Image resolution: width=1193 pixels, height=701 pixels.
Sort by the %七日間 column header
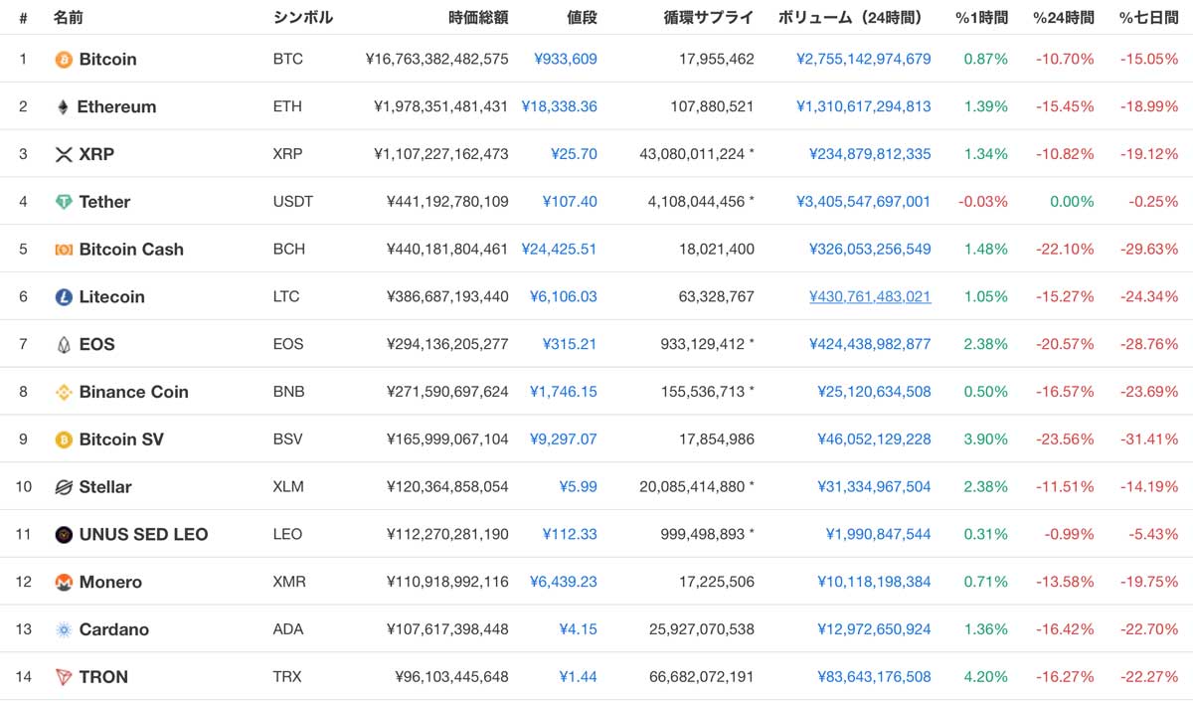pyautogui.click(x=1148, y=18)
